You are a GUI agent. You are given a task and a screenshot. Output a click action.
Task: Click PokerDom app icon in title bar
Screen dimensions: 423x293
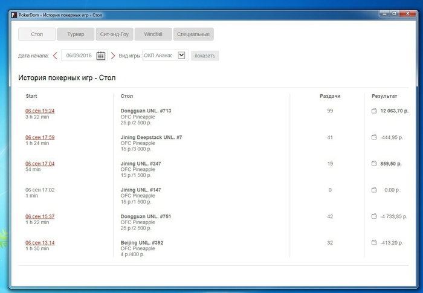(x=14, y=15)
